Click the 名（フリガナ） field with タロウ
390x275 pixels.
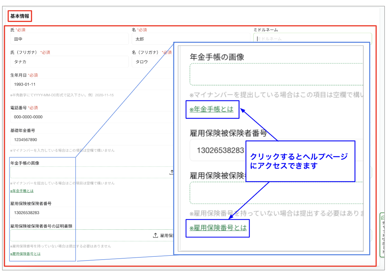(x=153, y=62)
